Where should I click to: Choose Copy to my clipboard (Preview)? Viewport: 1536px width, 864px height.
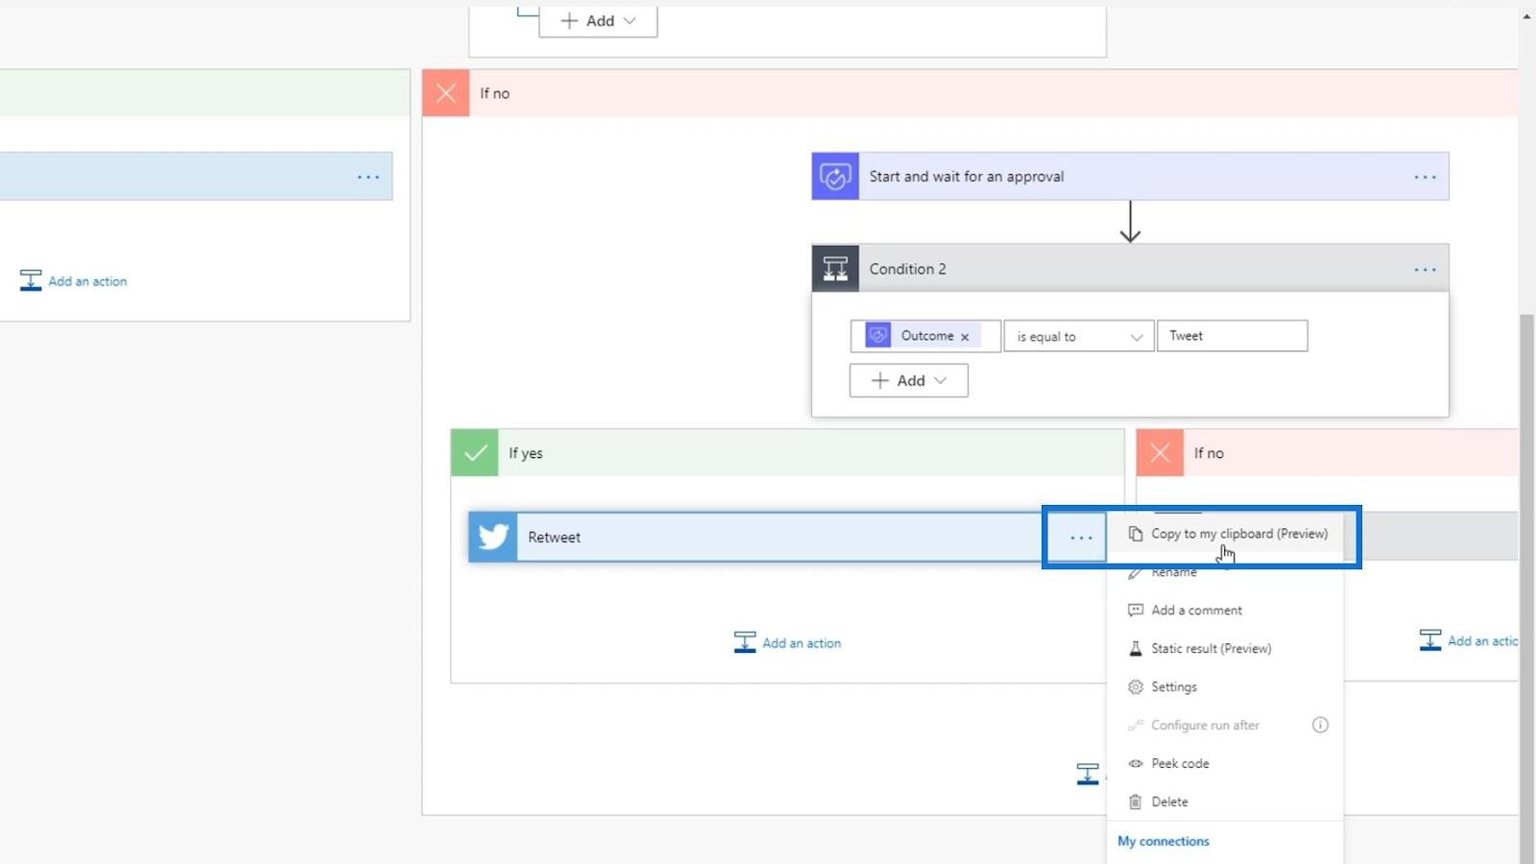pyautogui.click(x=1226, y=534)
